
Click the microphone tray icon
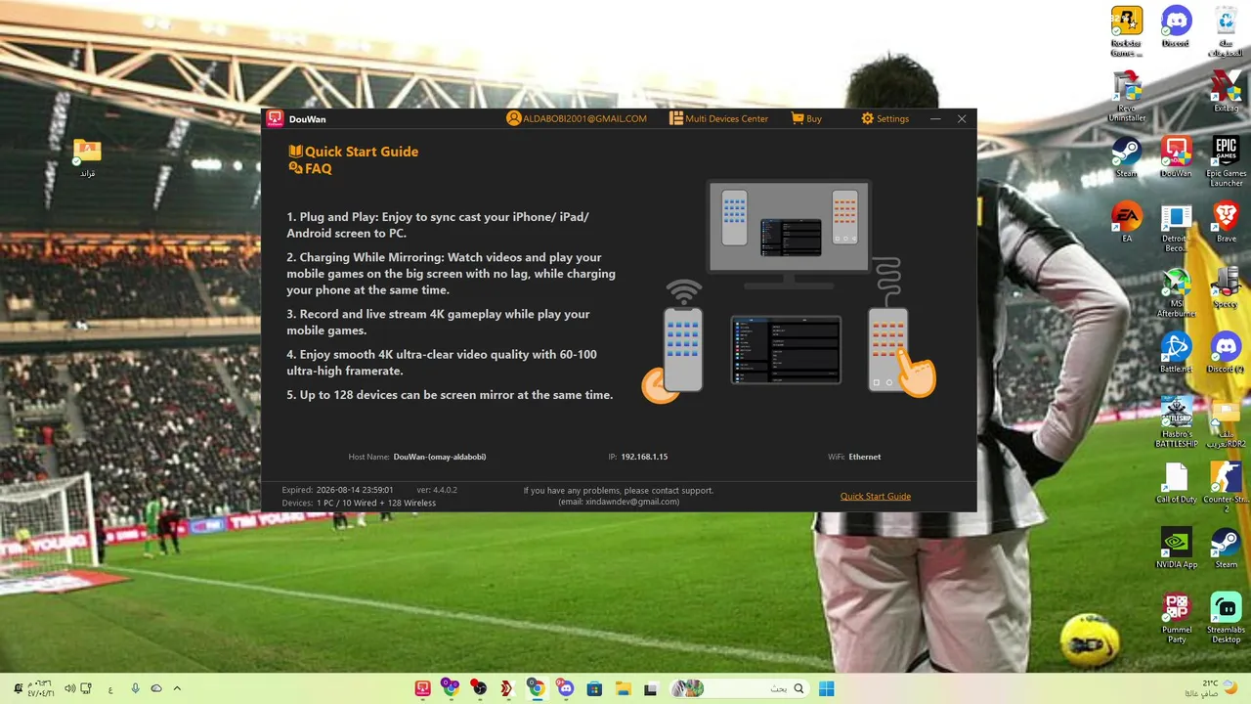[x=135, y=688]
